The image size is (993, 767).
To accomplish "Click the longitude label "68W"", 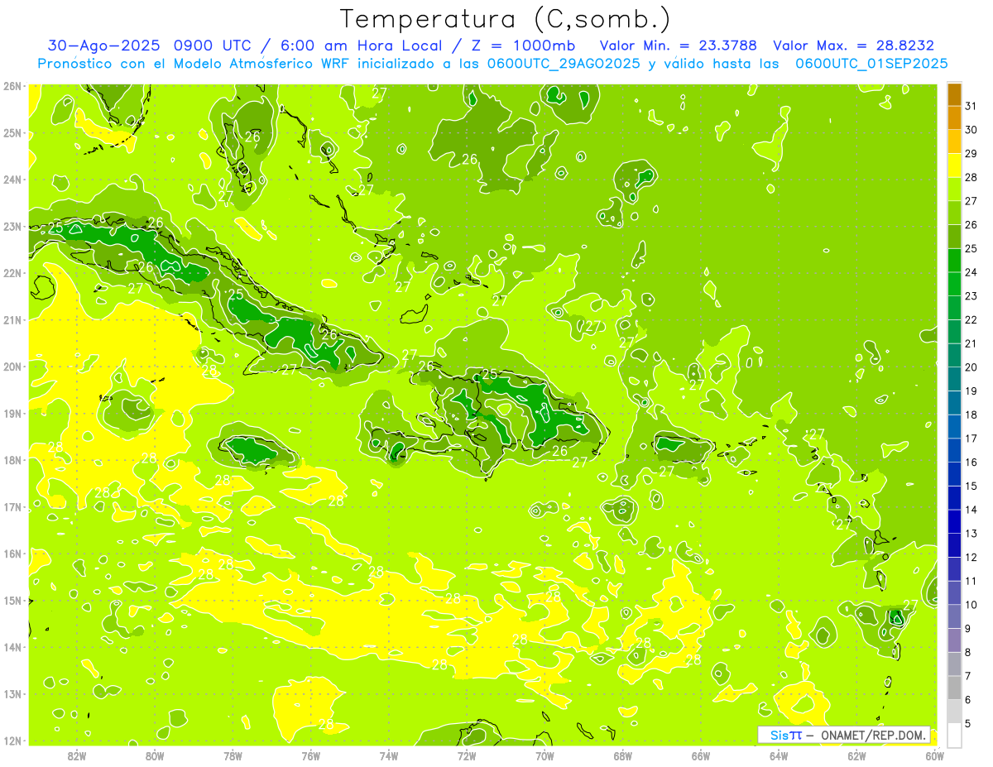I will coord(623,755).
